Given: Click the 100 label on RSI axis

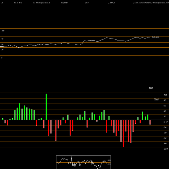Looking at the screenshot, I should (3, 31).
